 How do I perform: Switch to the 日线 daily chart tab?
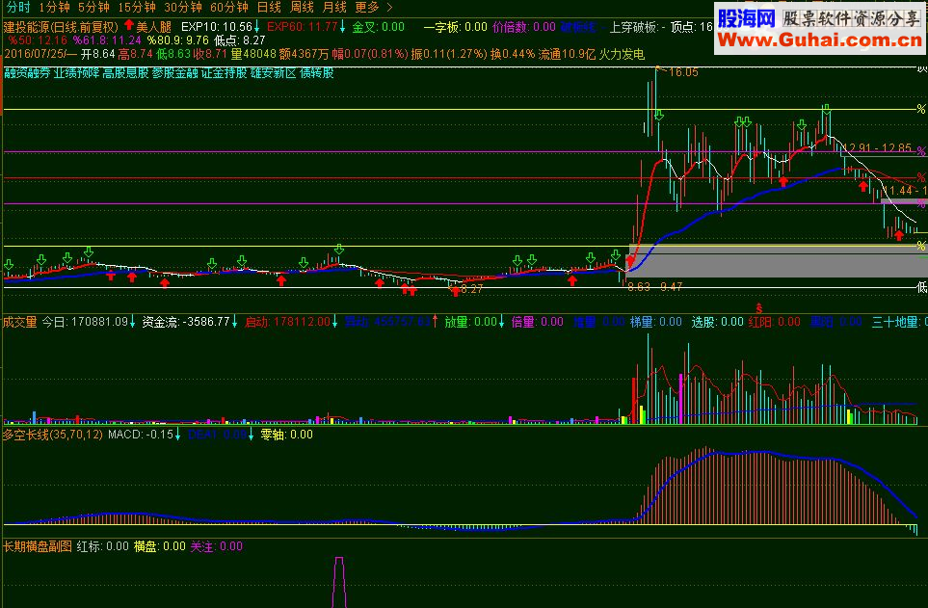[x=269, y=7]
